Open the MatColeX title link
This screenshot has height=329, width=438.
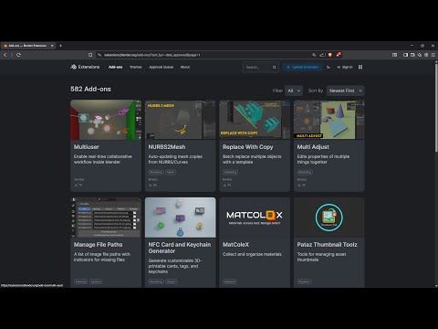235,245
